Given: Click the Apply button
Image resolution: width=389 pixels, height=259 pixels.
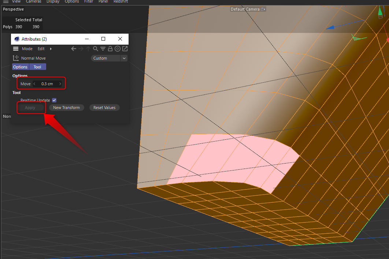Looking at the screenshot, I should (x=31, y=108).
